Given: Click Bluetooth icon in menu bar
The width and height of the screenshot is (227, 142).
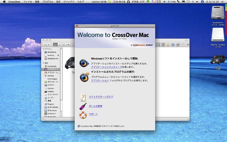Looking at the screenshot, I should [x=193, y=2].
